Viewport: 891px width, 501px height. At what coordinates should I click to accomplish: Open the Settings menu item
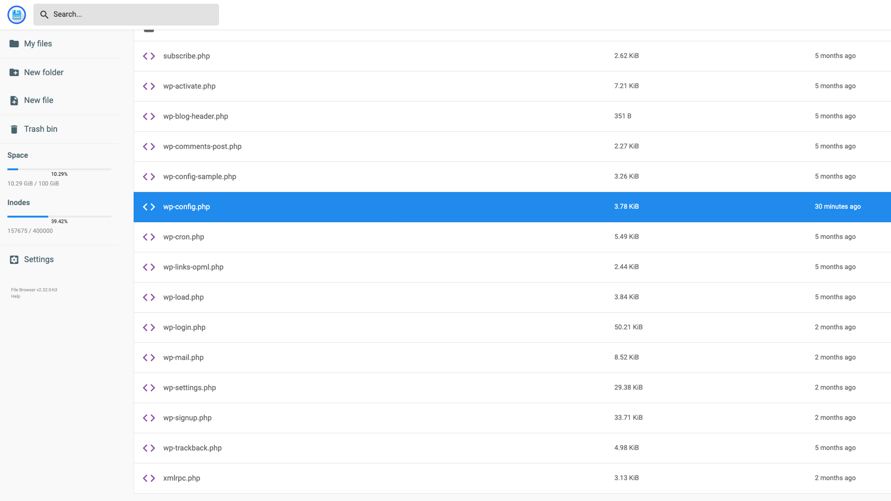[39, 259]
